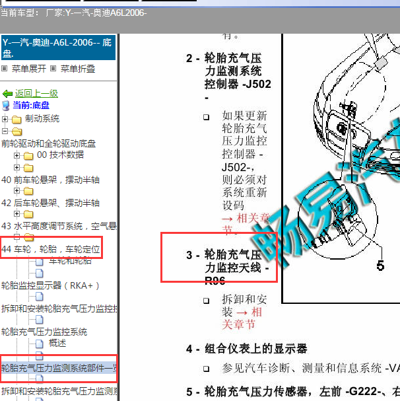The image size is (400, 401).
Task: Expand node for 43 水平高度调节系统
Action: (17, 214)
